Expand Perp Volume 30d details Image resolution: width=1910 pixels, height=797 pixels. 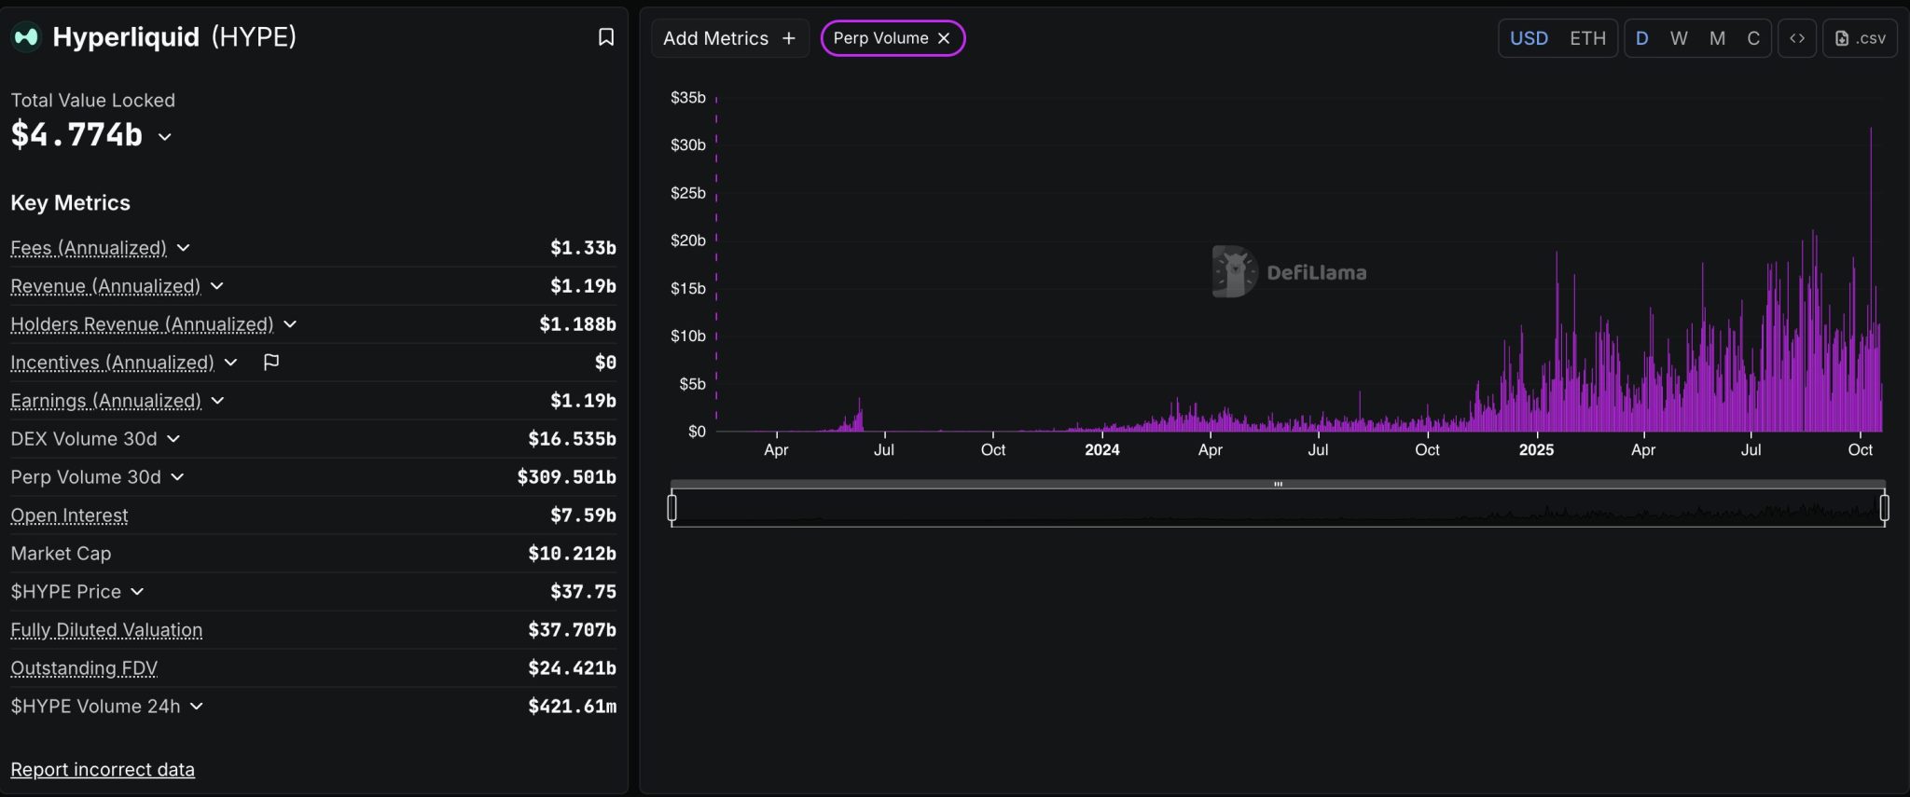coord(178,477)
